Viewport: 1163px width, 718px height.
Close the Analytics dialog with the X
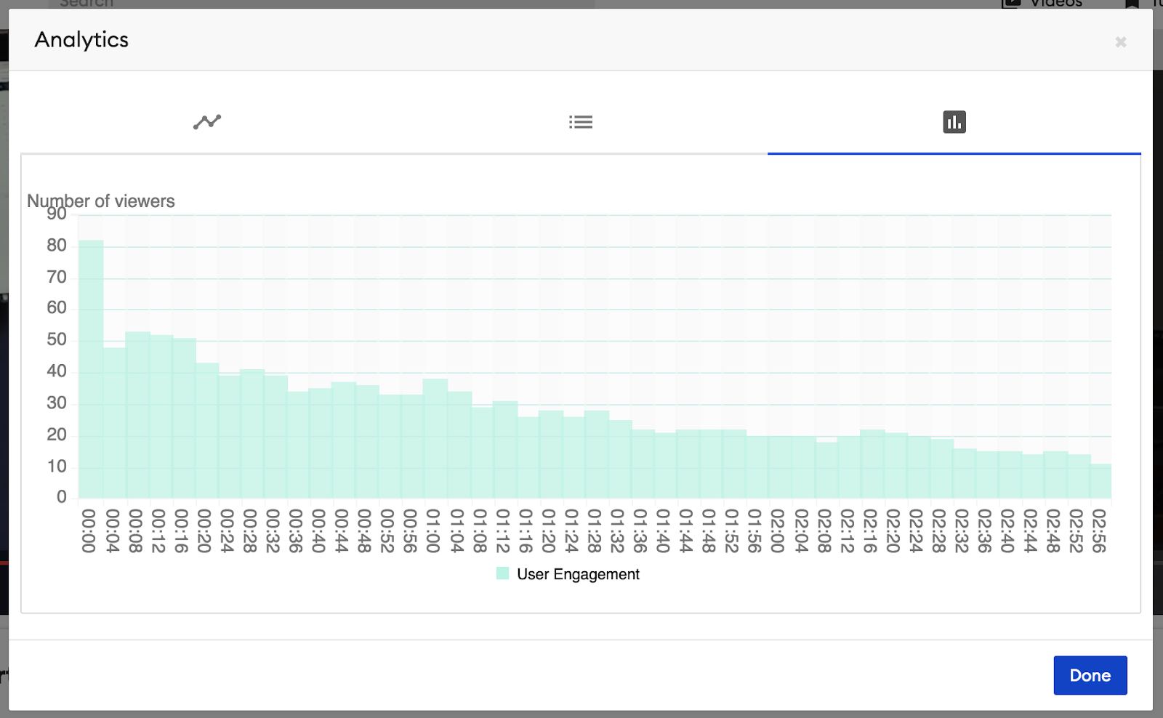(1121, 42)
